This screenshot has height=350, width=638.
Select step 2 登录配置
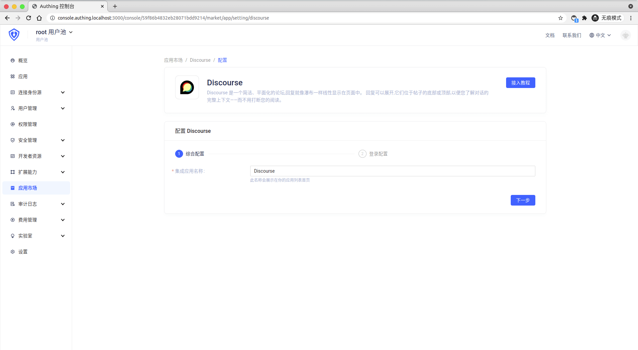coord(373,154)
